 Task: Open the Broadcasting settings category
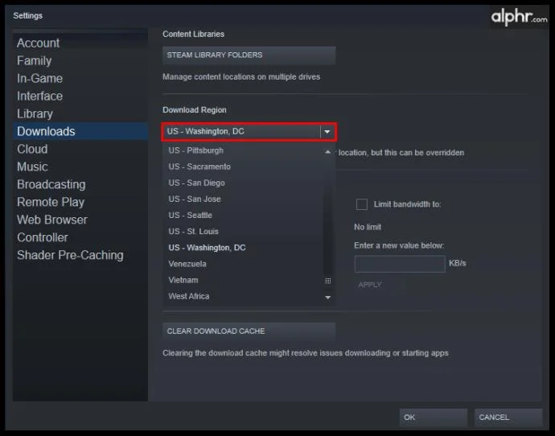tap(80, 184)
